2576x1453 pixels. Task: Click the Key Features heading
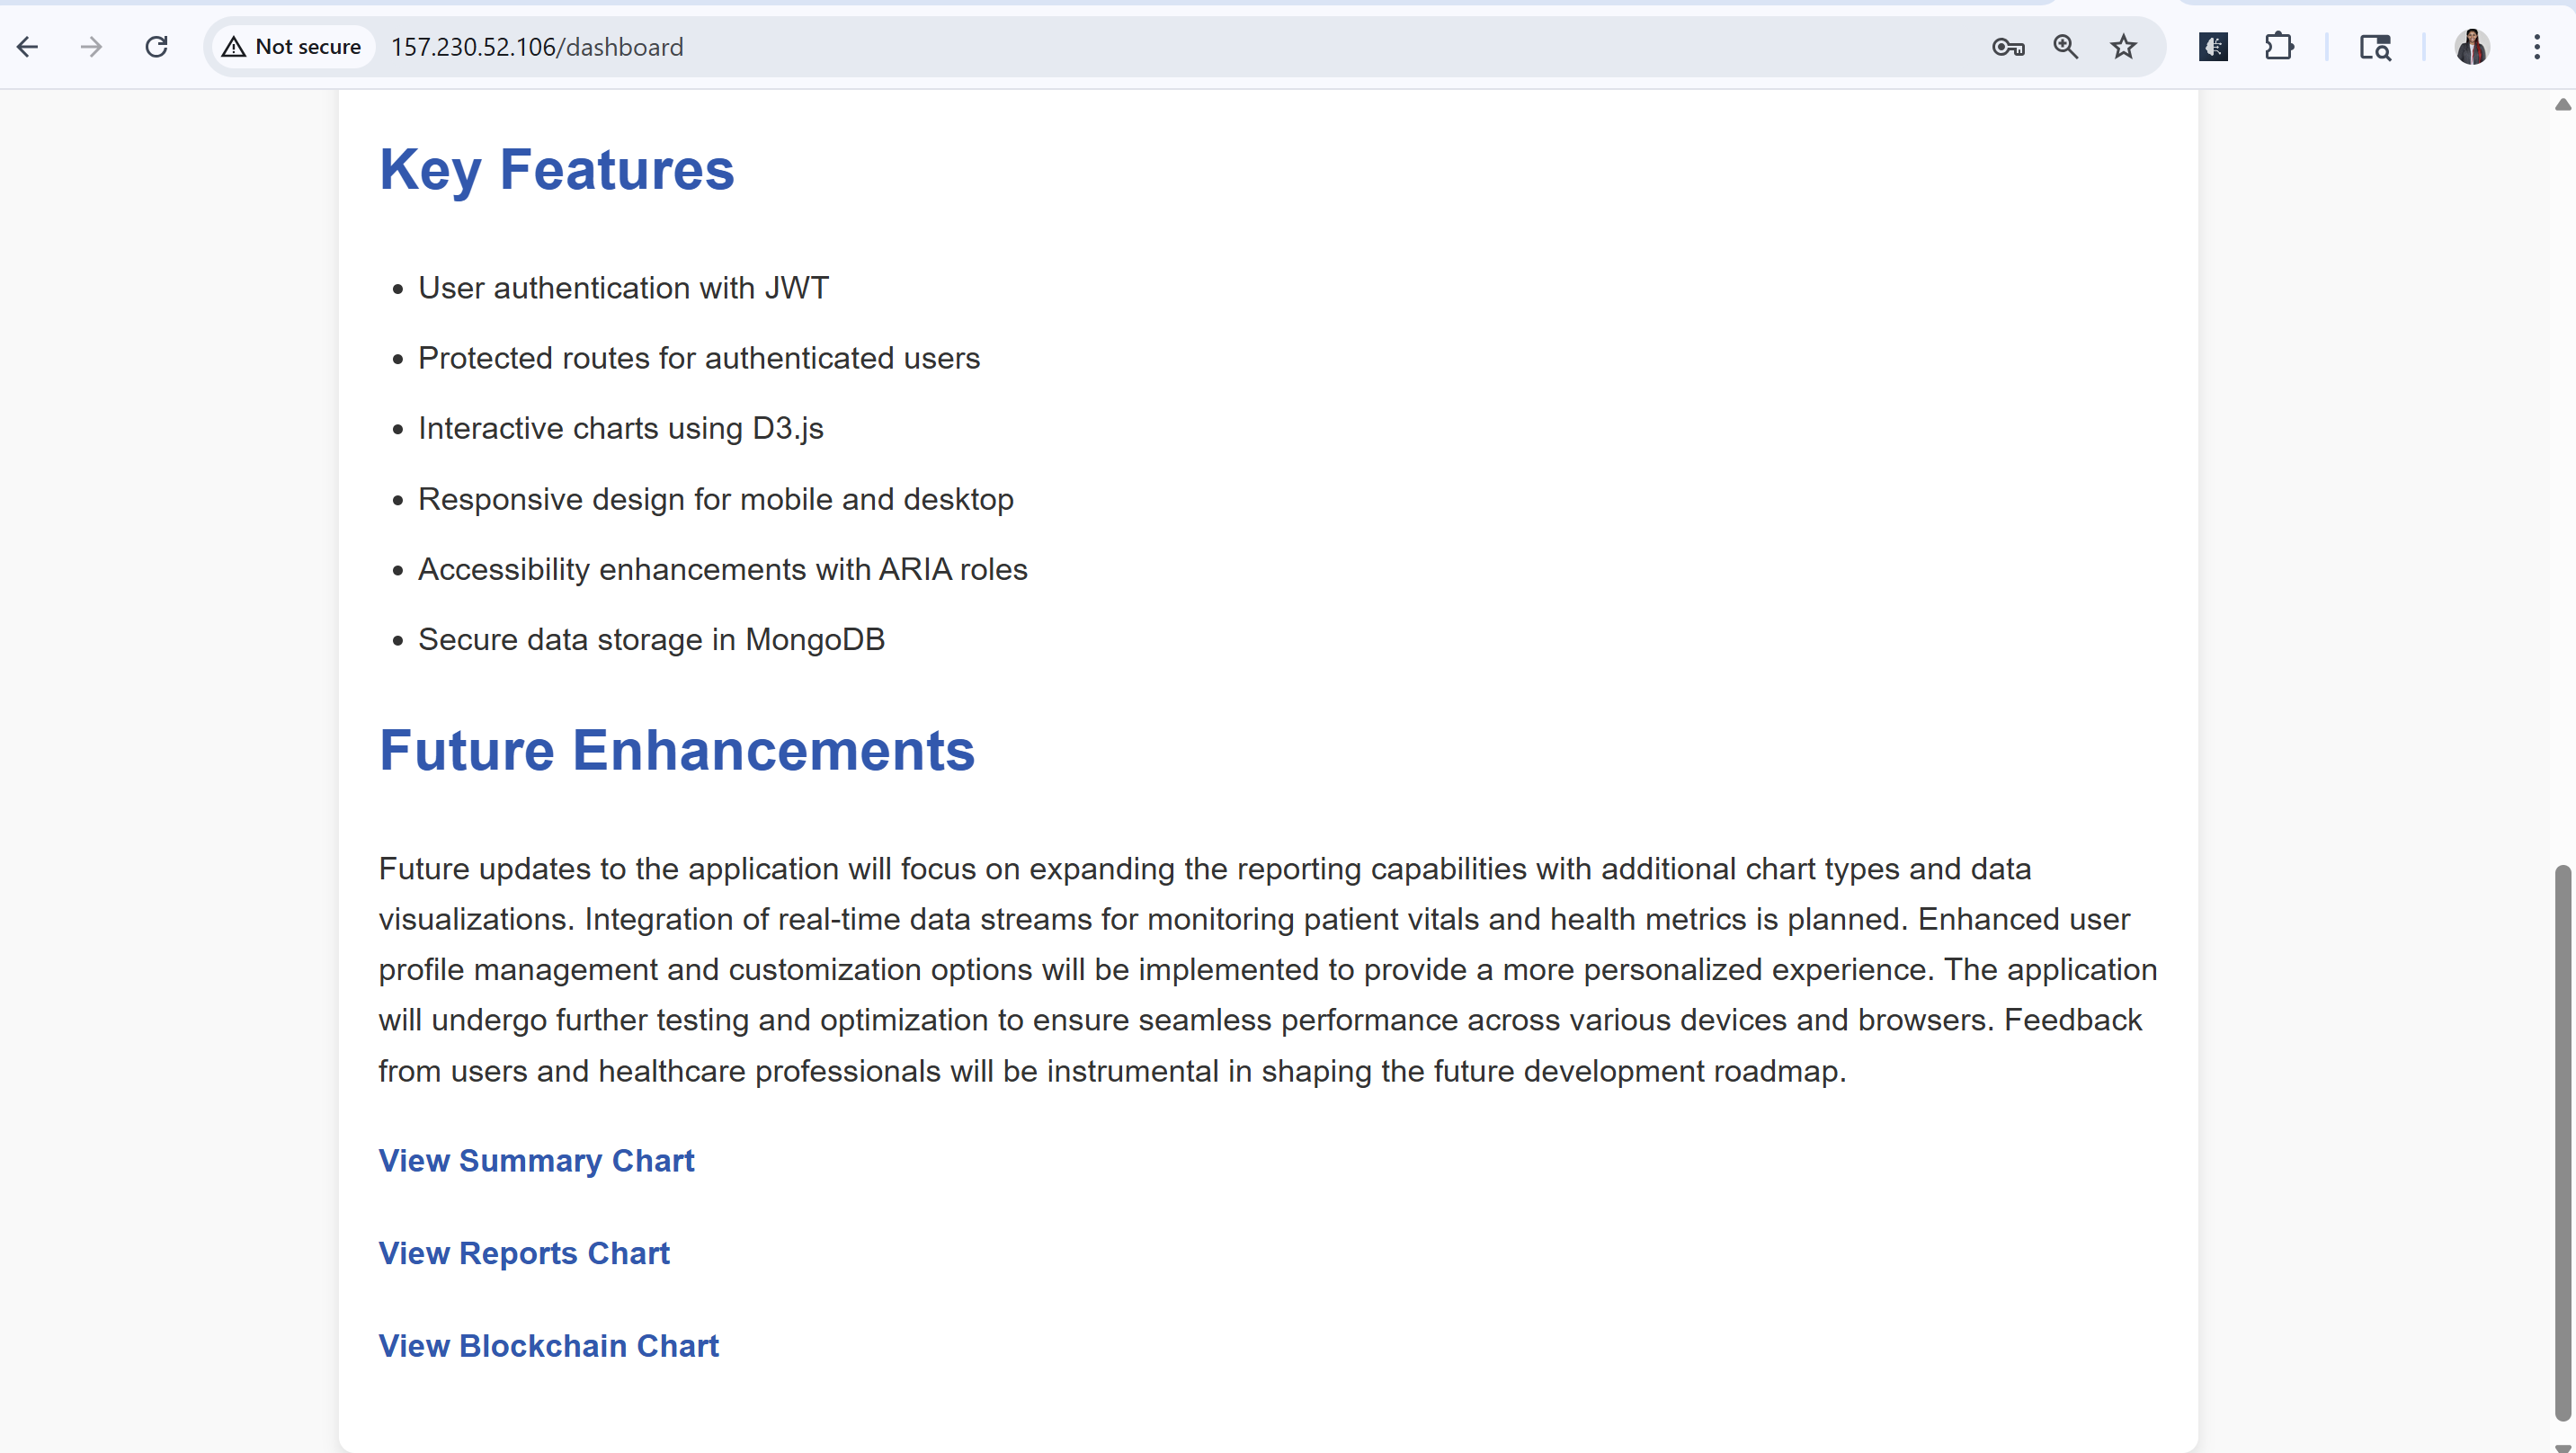[x=556, y=169]
